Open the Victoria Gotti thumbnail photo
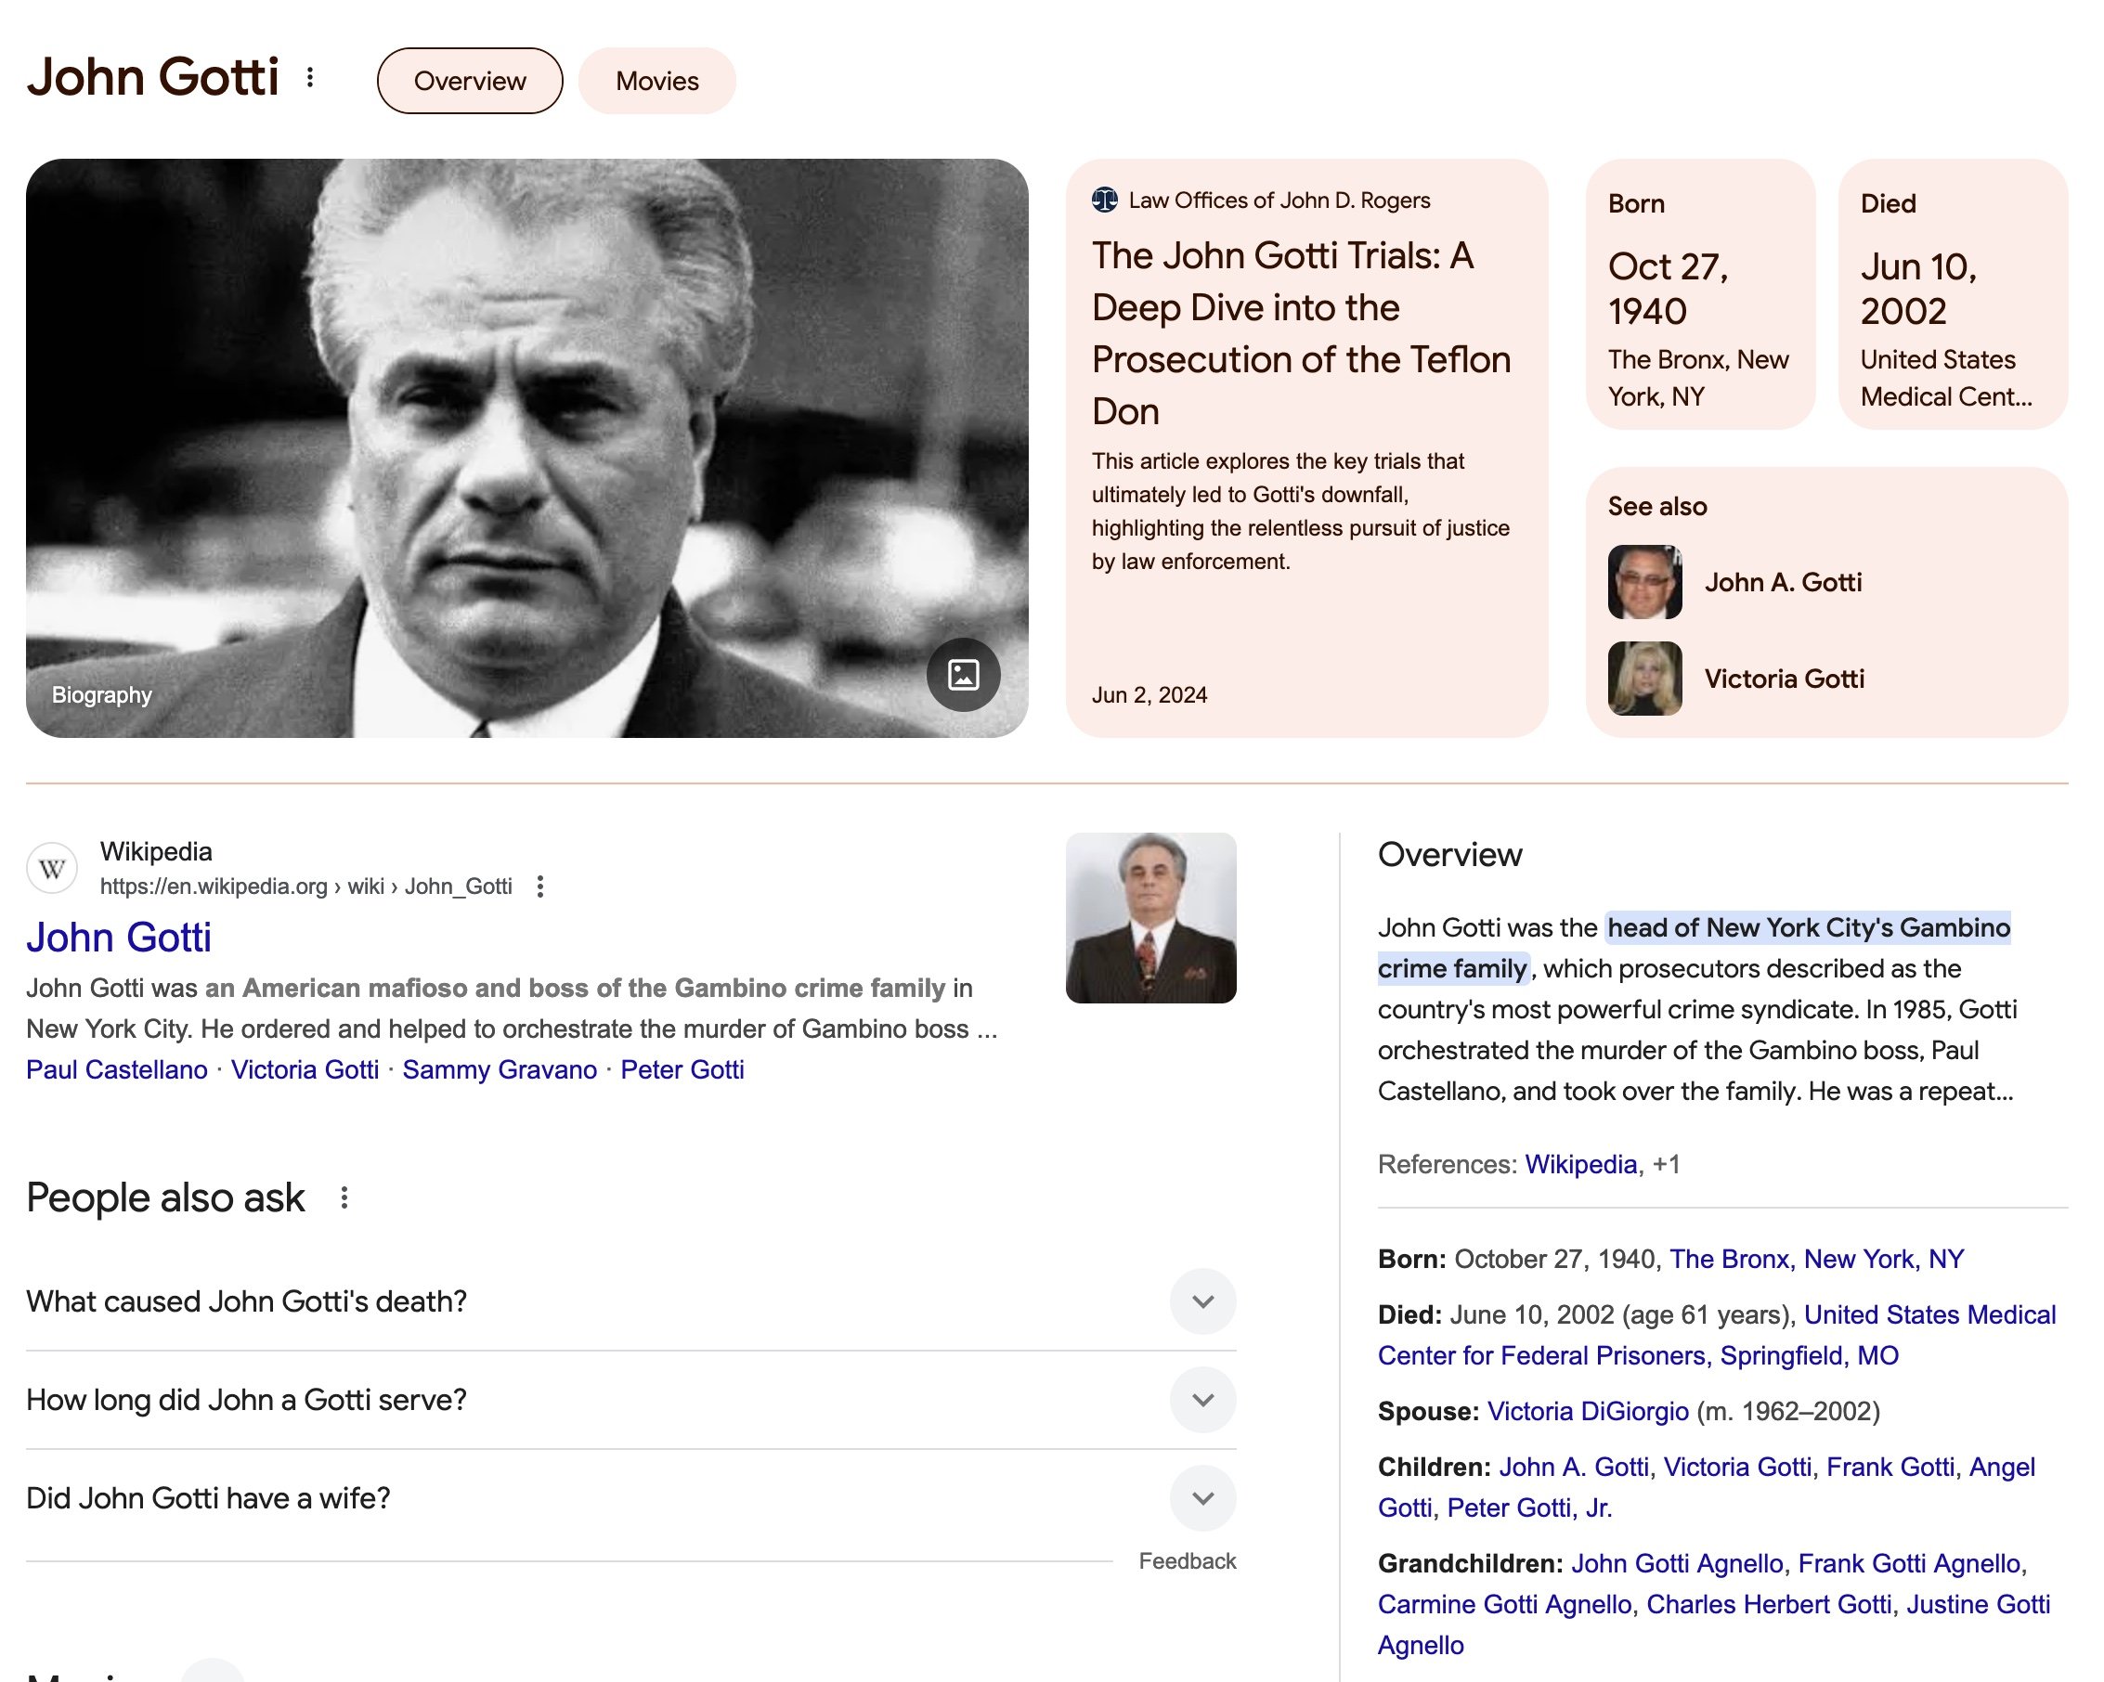Viewport: 2104px width, 1682px height. (1644, 678)
